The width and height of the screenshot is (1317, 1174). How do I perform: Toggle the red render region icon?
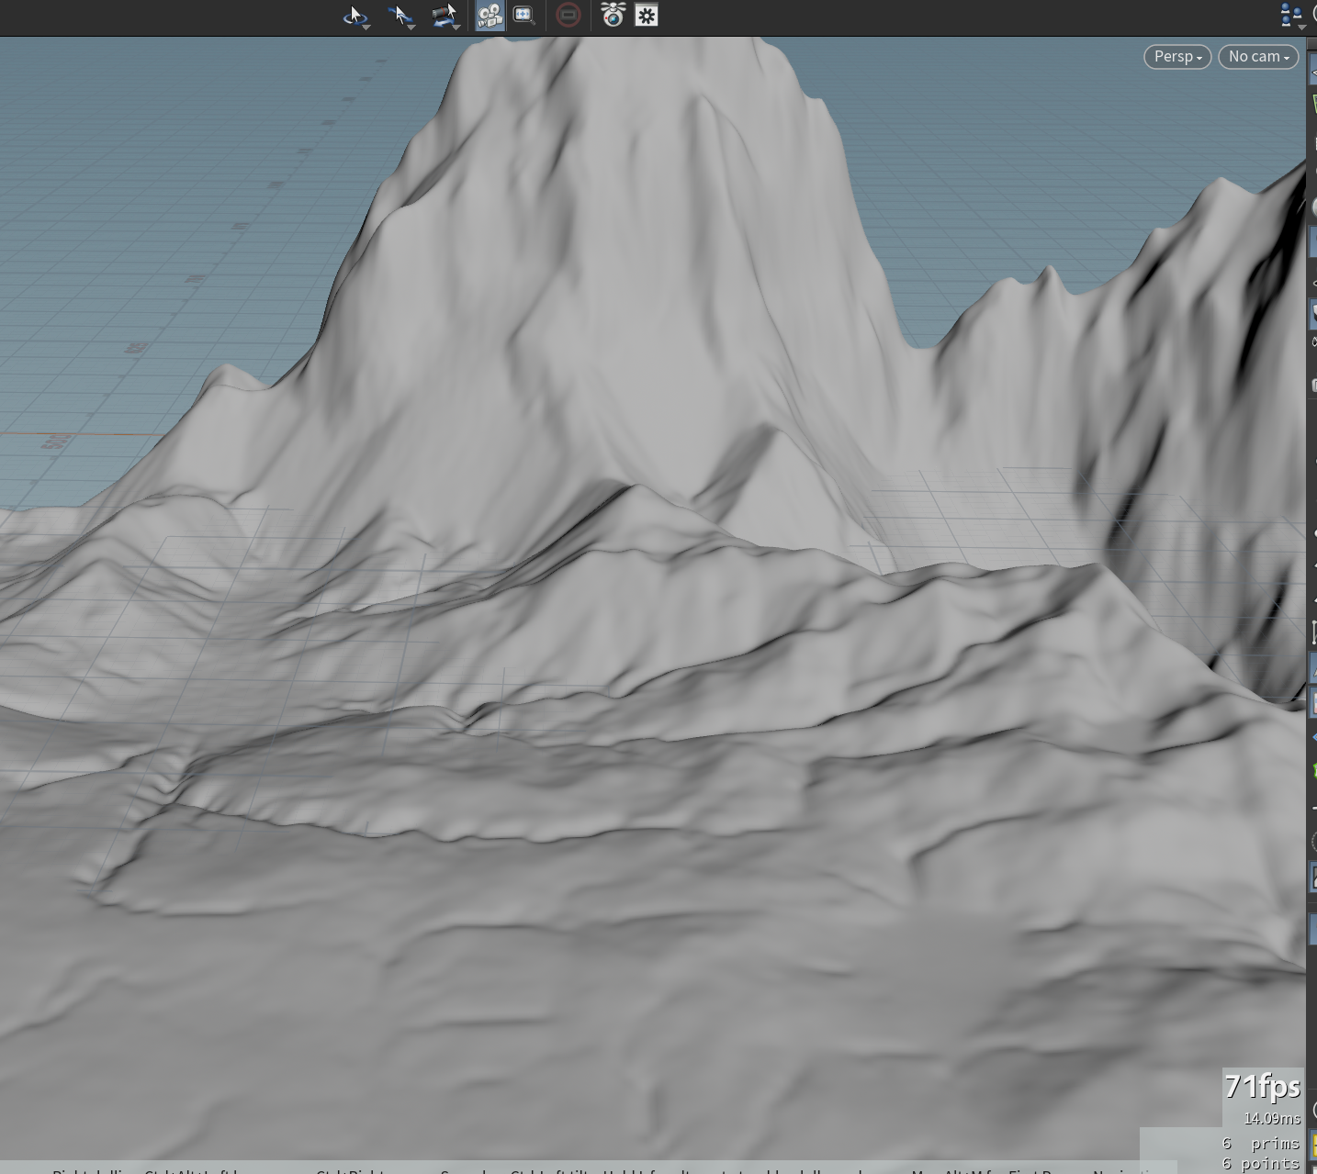click(568, 16)
